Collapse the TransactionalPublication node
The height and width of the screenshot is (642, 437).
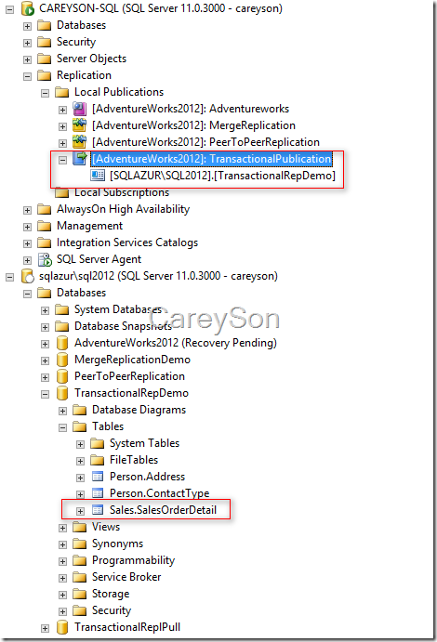click(62, 160)
